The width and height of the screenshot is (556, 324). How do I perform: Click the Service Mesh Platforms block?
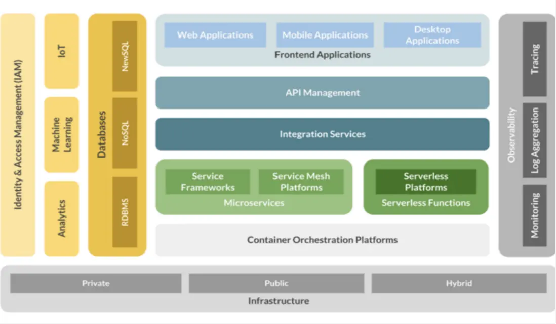[x=301, y=182]
